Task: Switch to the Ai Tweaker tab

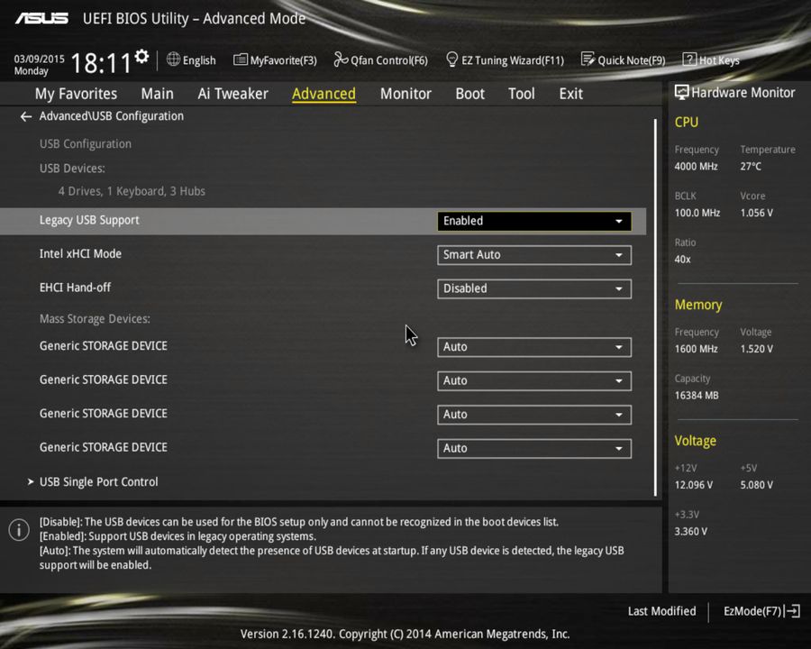Action: (232, 93)
